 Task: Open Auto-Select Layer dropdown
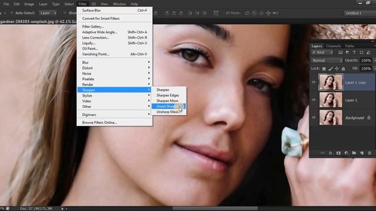coord(48,13)
